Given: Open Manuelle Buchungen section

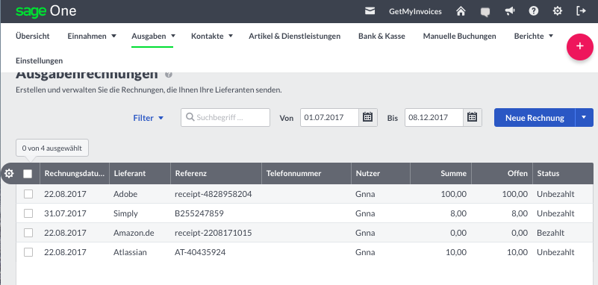Looking at the screenshot, I should click(x=460, y=37).
